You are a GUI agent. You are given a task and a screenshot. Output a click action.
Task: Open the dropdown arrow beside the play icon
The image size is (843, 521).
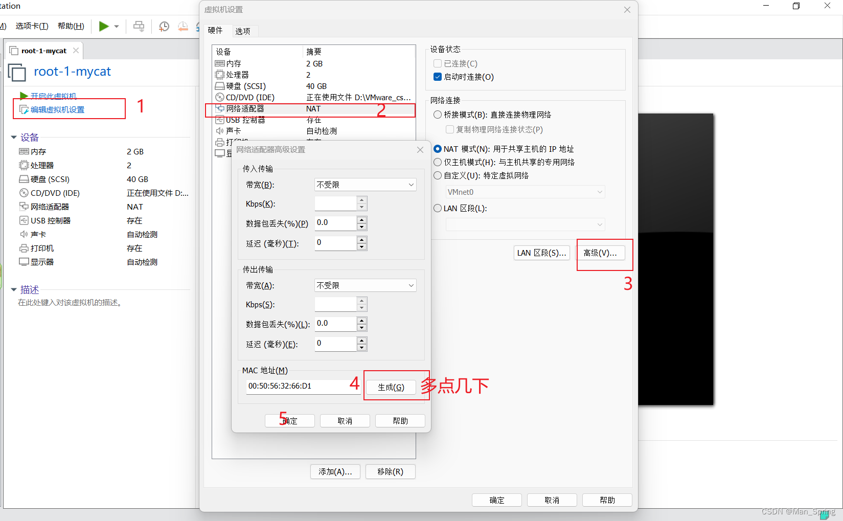117,27
